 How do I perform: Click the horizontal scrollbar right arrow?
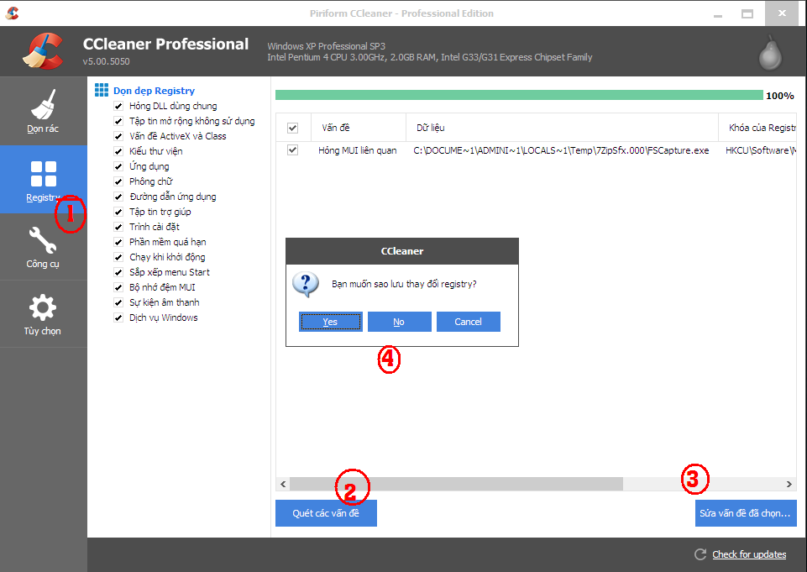coord(789,485)
